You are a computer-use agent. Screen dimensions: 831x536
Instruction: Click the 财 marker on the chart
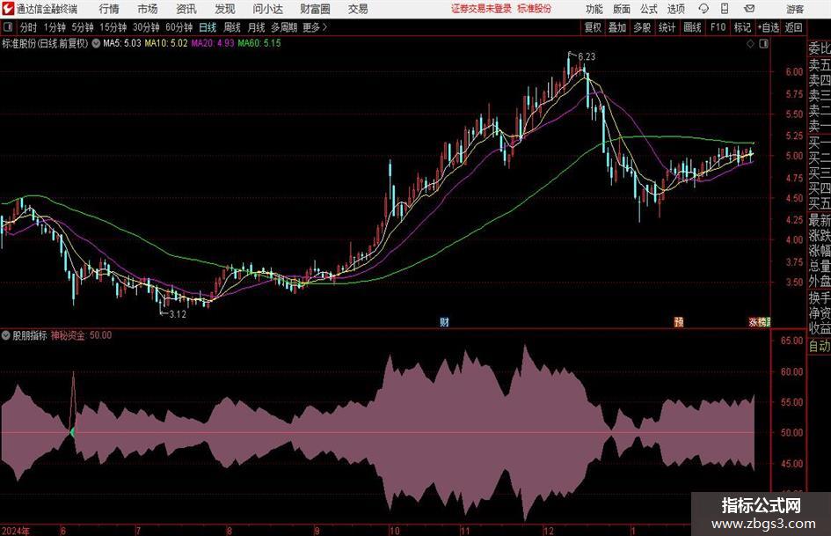coord(444,322)
